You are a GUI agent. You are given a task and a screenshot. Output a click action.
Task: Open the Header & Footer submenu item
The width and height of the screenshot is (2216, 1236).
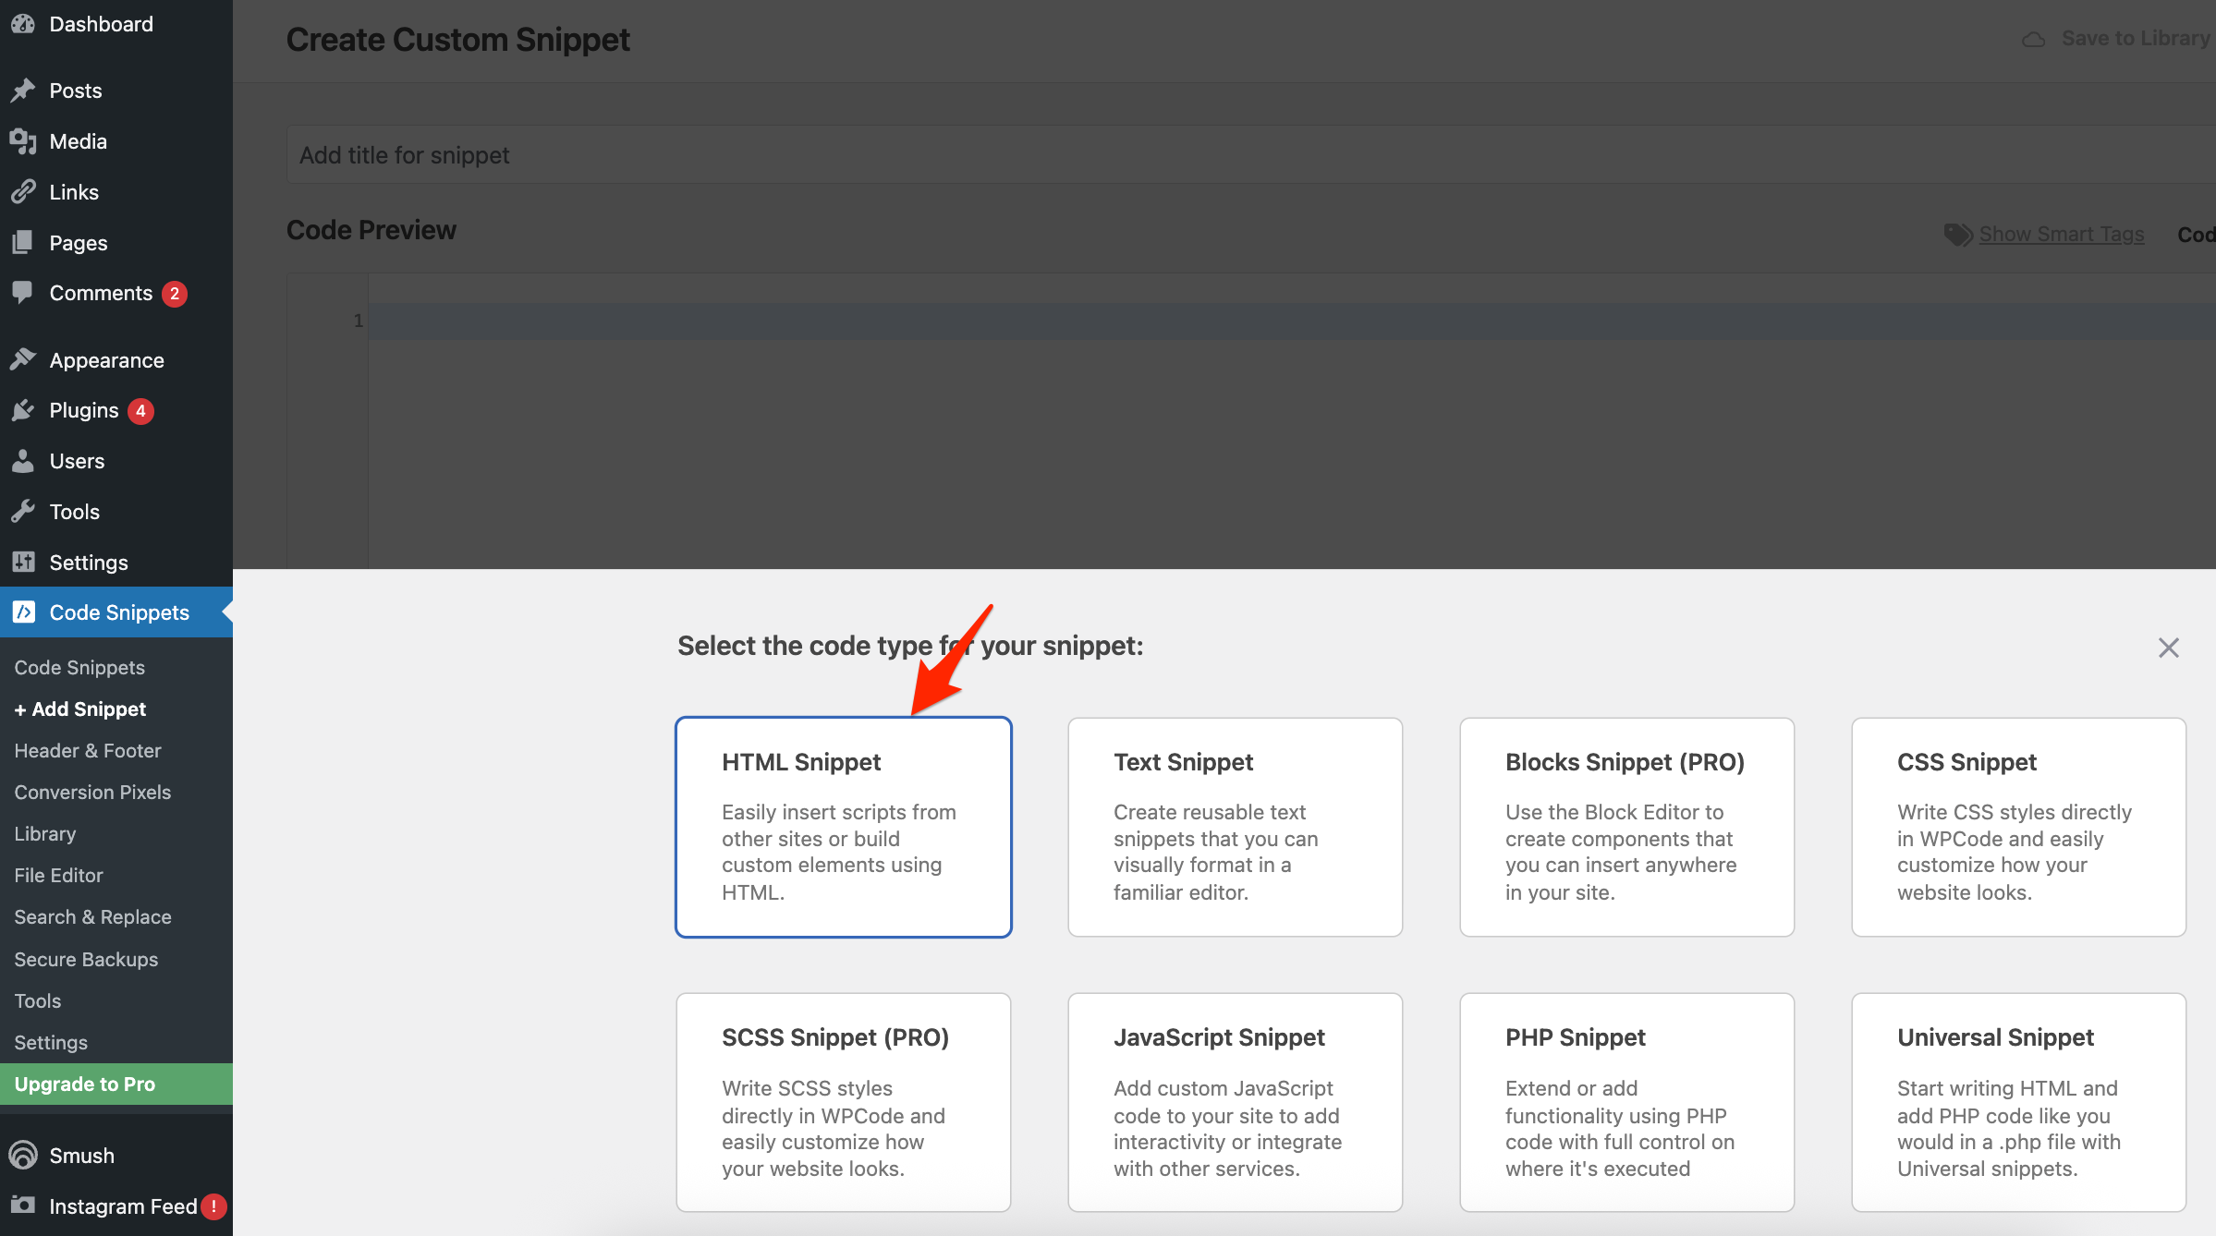88,750
